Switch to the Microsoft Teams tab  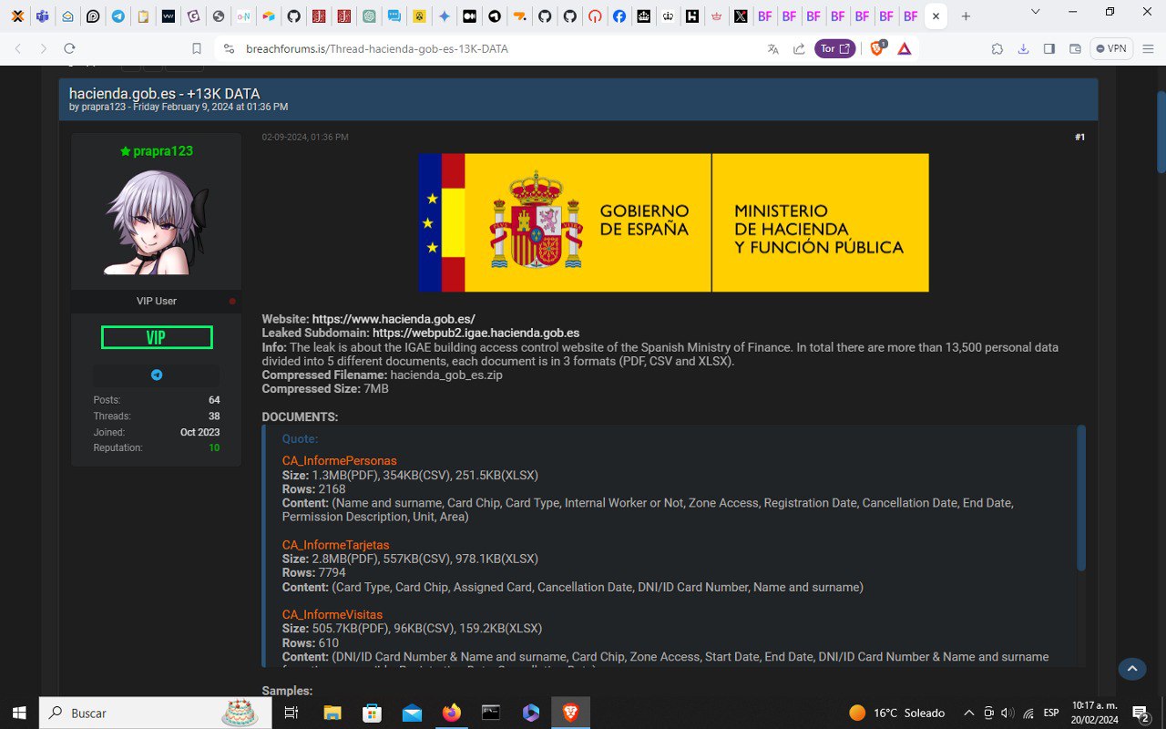tap(43, 16)
